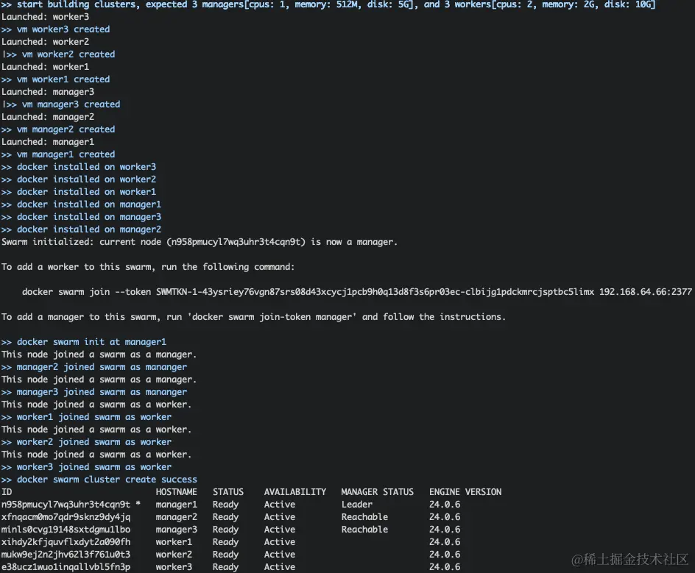
Task: Click 'manager3' hostname in table
Action: point(177,530)
